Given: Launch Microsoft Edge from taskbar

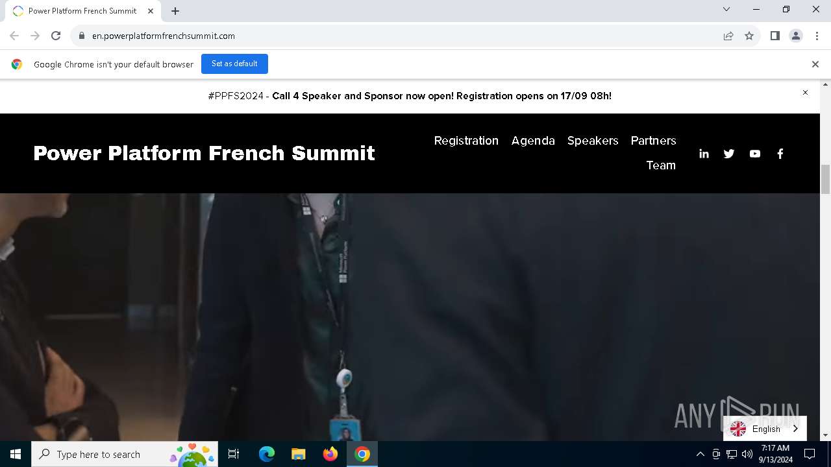Looking at the screenshot, I should click(267, 454).
